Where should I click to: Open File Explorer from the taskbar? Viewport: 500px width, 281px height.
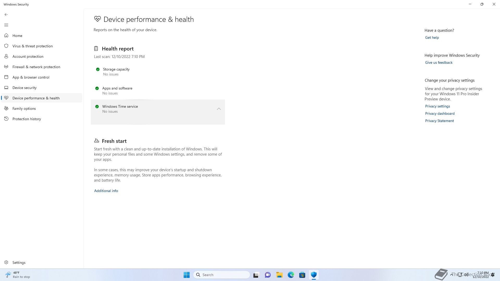point(279,275)
